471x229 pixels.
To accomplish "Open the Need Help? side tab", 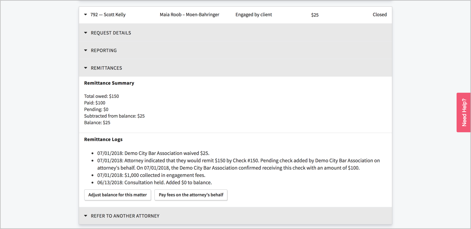I will (x=464, y=112).
